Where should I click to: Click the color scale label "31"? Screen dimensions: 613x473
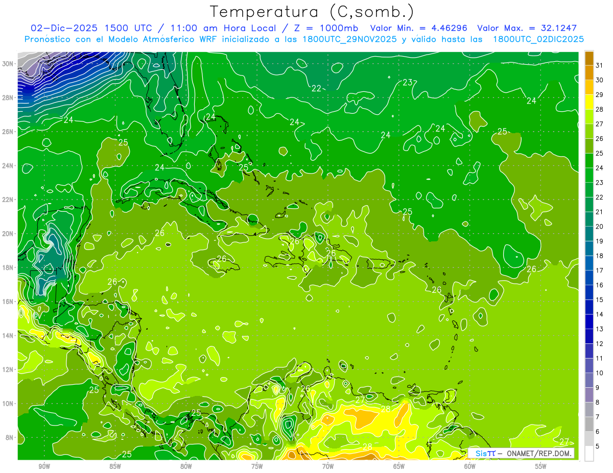click(x=599, y=65)
